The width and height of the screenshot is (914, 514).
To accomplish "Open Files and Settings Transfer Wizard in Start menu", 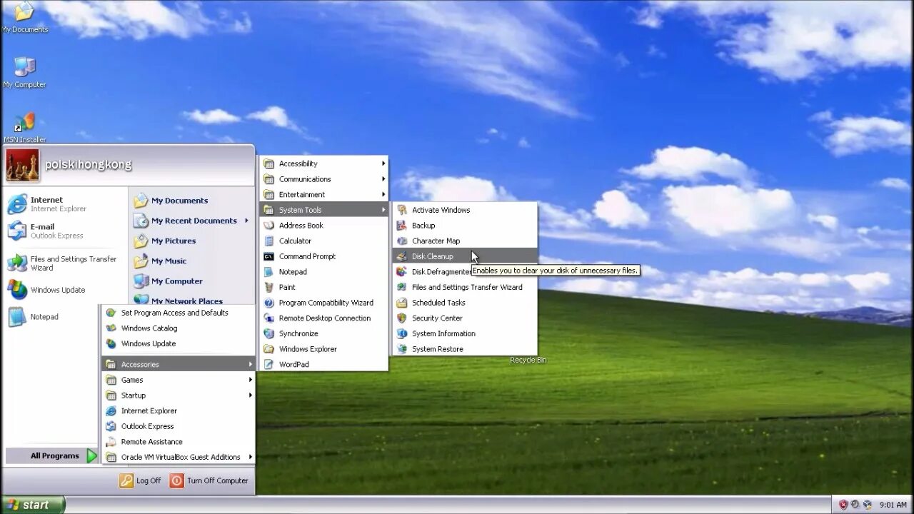I will (x=64, y=263).
